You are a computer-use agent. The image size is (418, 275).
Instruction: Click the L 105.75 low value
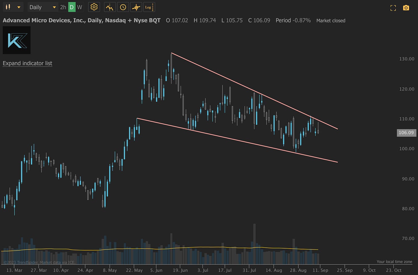232,20
